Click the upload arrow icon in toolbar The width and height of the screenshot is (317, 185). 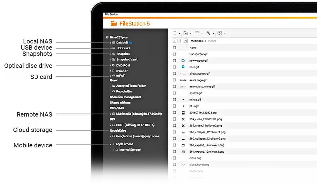pyautogui.click(x=197, y=33)
